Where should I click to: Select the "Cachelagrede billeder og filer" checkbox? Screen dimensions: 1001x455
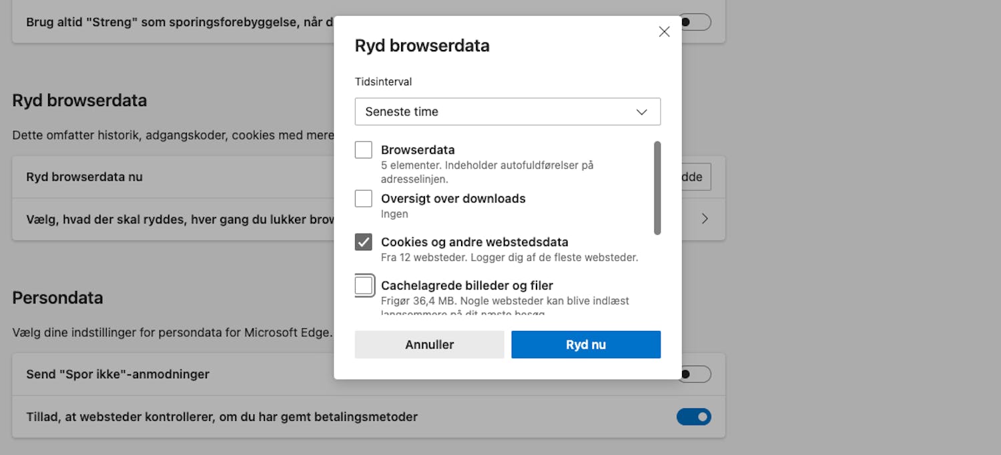pyautogui.click(x=364, y=286)
